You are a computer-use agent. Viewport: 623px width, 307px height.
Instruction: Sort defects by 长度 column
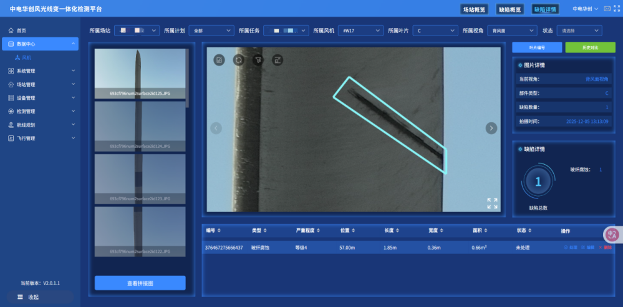coord(392,231)
